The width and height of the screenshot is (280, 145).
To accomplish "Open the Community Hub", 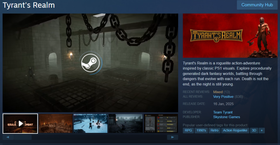I will click(x=257, y=5).
